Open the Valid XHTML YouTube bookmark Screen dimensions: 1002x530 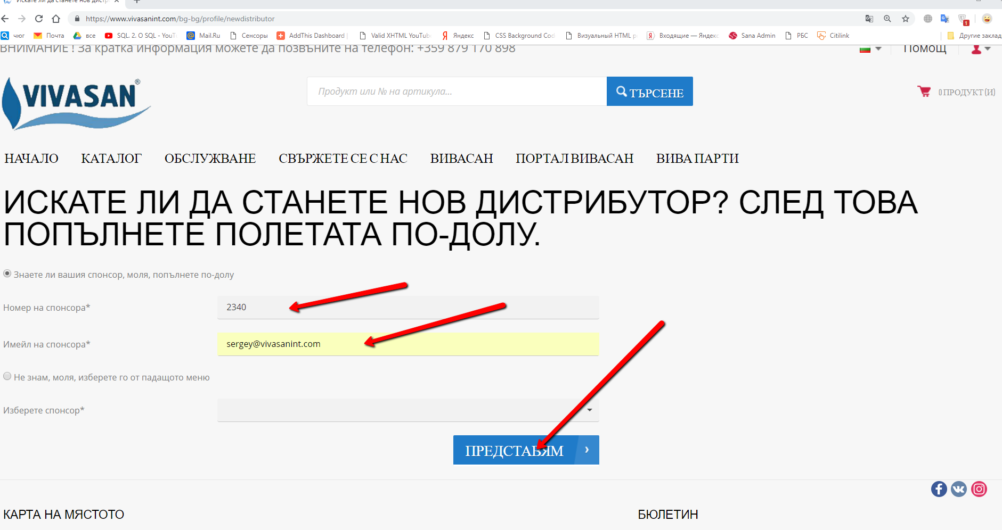[395, 36]
